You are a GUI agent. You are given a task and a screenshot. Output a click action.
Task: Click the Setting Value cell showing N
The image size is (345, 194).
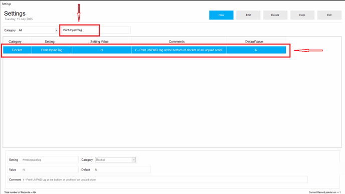pos(102,50)
